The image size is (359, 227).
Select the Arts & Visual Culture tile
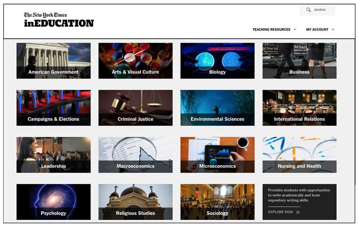click(135, 61)
